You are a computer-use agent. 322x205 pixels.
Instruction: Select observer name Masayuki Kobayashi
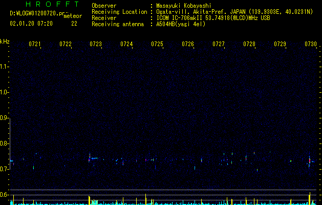click(184, 6)
